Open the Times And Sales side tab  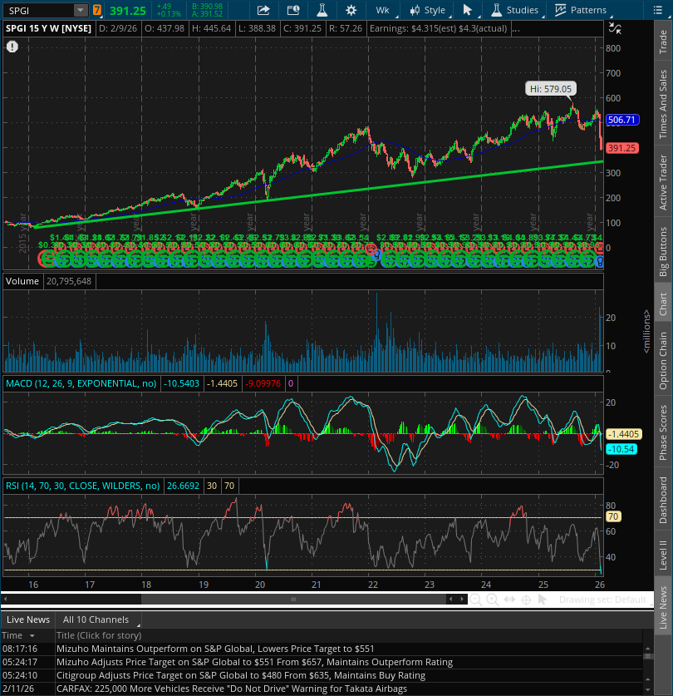pos(663,104)
